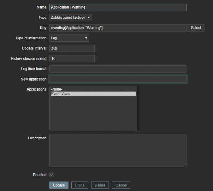Click the Applications list scrollbar
This screenshot has width=213, height=191.
(138, 108)
